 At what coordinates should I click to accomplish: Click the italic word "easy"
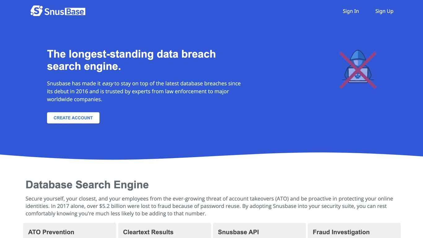click(108, 83)
